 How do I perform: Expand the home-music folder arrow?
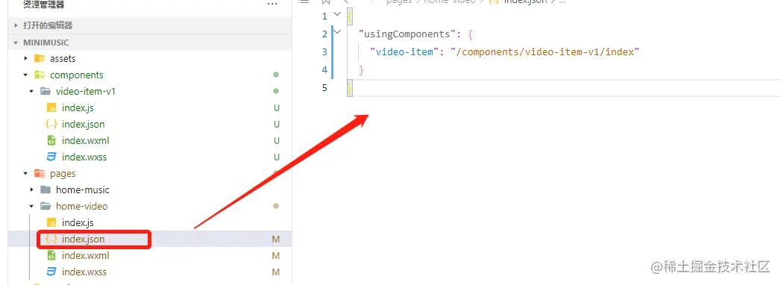click(32, 190)
